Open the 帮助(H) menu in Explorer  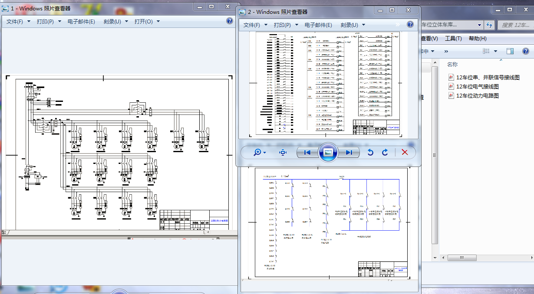[x=478, y=39]
